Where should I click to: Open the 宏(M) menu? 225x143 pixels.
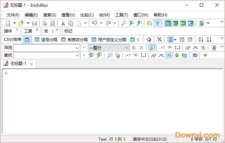click(x=104, y=15)
